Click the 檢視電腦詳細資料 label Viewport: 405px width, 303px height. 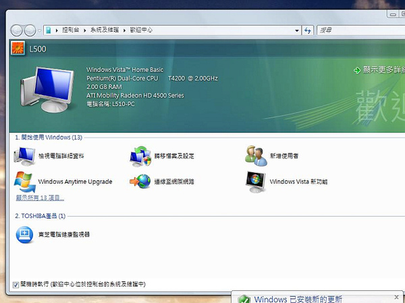tap(61, 156)
